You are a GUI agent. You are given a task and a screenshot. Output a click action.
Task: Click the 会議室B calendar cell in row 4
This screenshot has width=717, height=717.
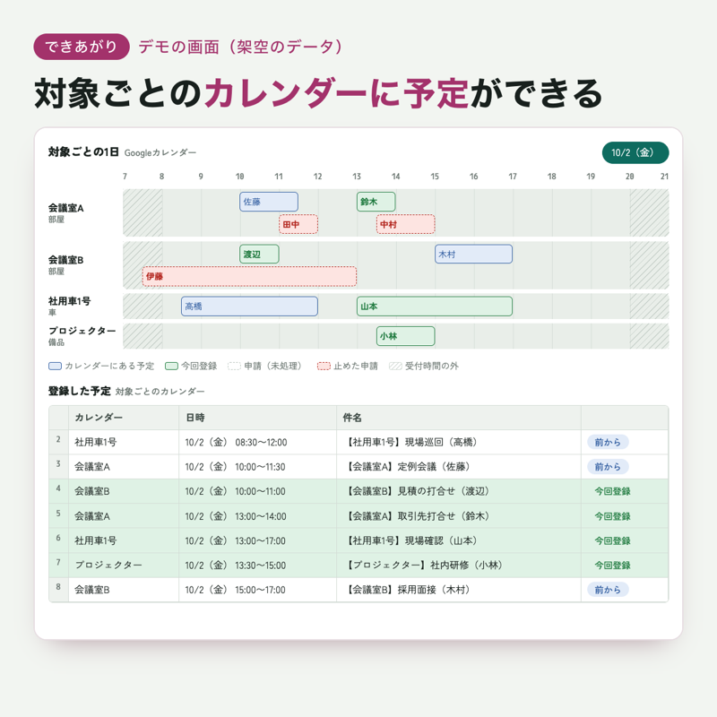(124, 491)
